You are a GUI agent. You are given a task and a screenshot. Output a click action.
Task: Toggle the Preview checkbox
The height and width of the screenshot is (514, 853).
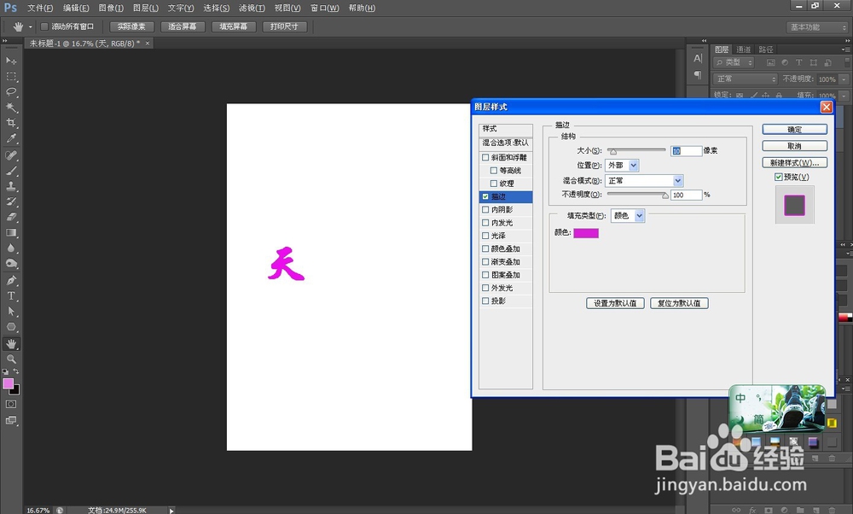(x=779, y=177)
